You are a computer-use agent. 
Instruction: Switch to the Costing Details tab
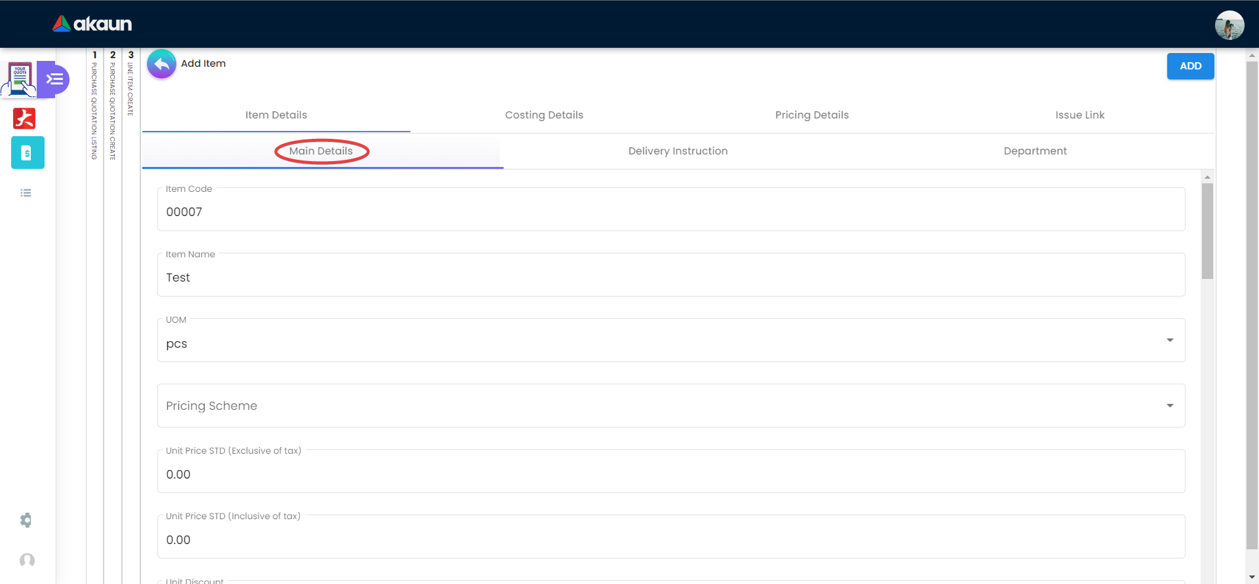tap(544, 115)
